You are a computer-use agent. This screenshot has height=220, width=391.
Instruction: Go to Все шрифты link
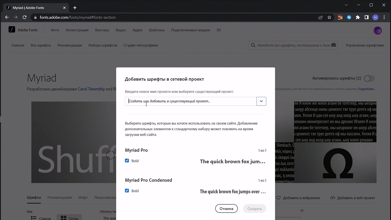(41, 45)
